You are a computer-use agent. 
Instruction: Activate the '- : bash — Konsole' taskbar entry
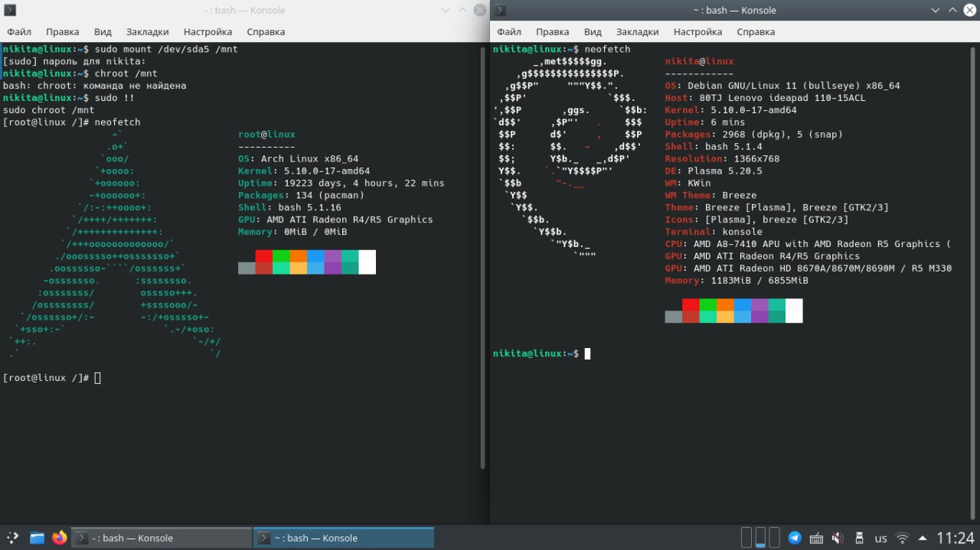162,538
